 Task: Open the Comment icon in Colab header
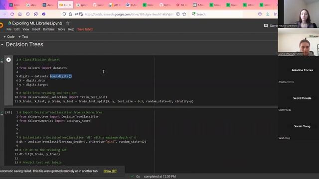click(x=266, y=25)
